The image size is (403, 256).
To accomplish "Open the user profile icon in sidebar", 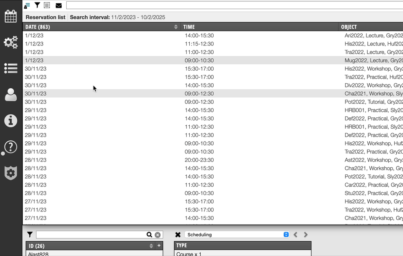I will [10, 95].
